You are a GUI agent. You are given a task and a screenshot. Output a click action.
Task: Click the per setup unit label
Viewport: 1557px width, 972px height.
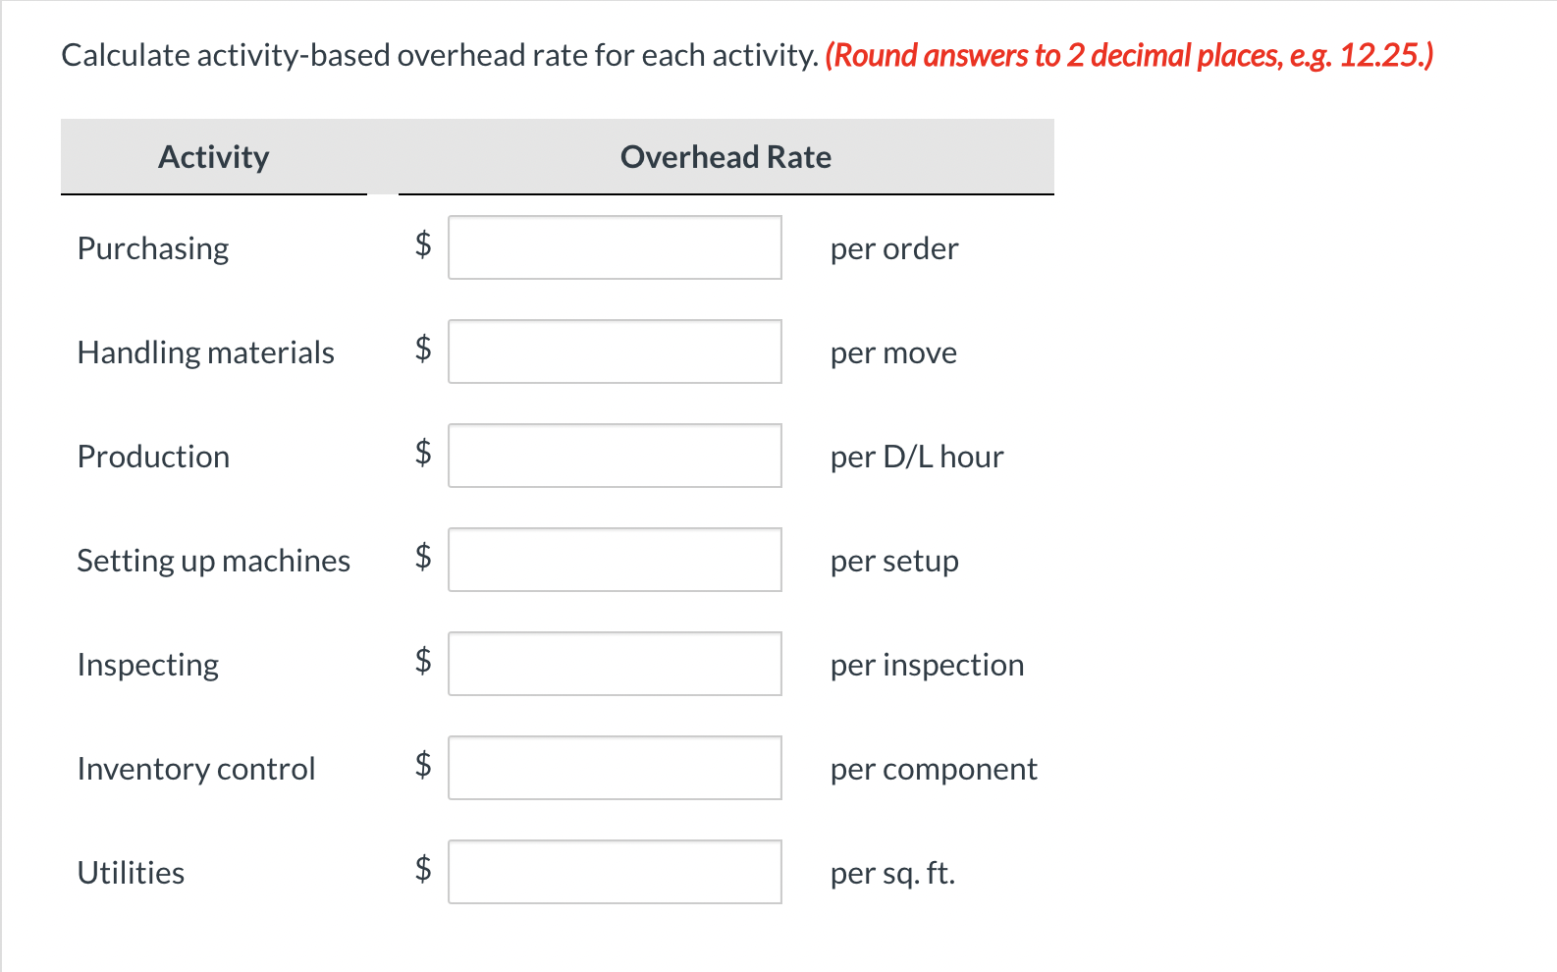coord(894,560)
